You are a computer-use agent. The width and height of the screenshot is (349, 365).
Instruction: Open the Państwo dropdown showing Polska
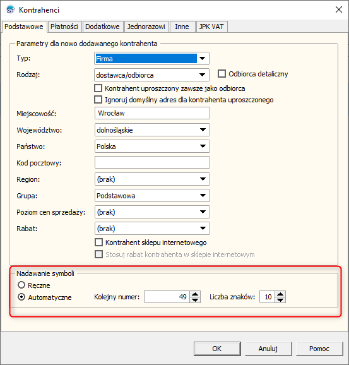point(152,147)
